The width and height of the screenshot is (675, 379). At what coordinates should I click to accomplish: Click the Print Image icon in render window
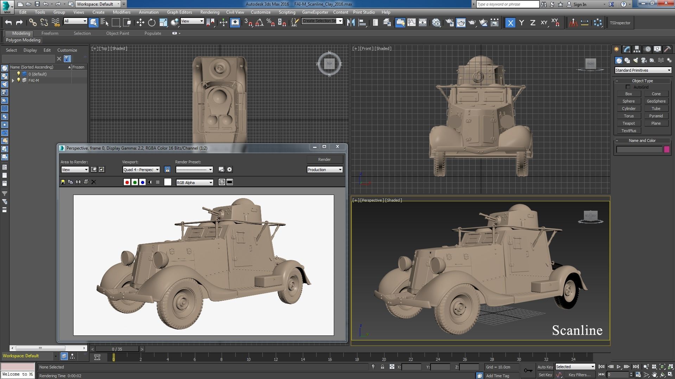(x=86, y=182)
